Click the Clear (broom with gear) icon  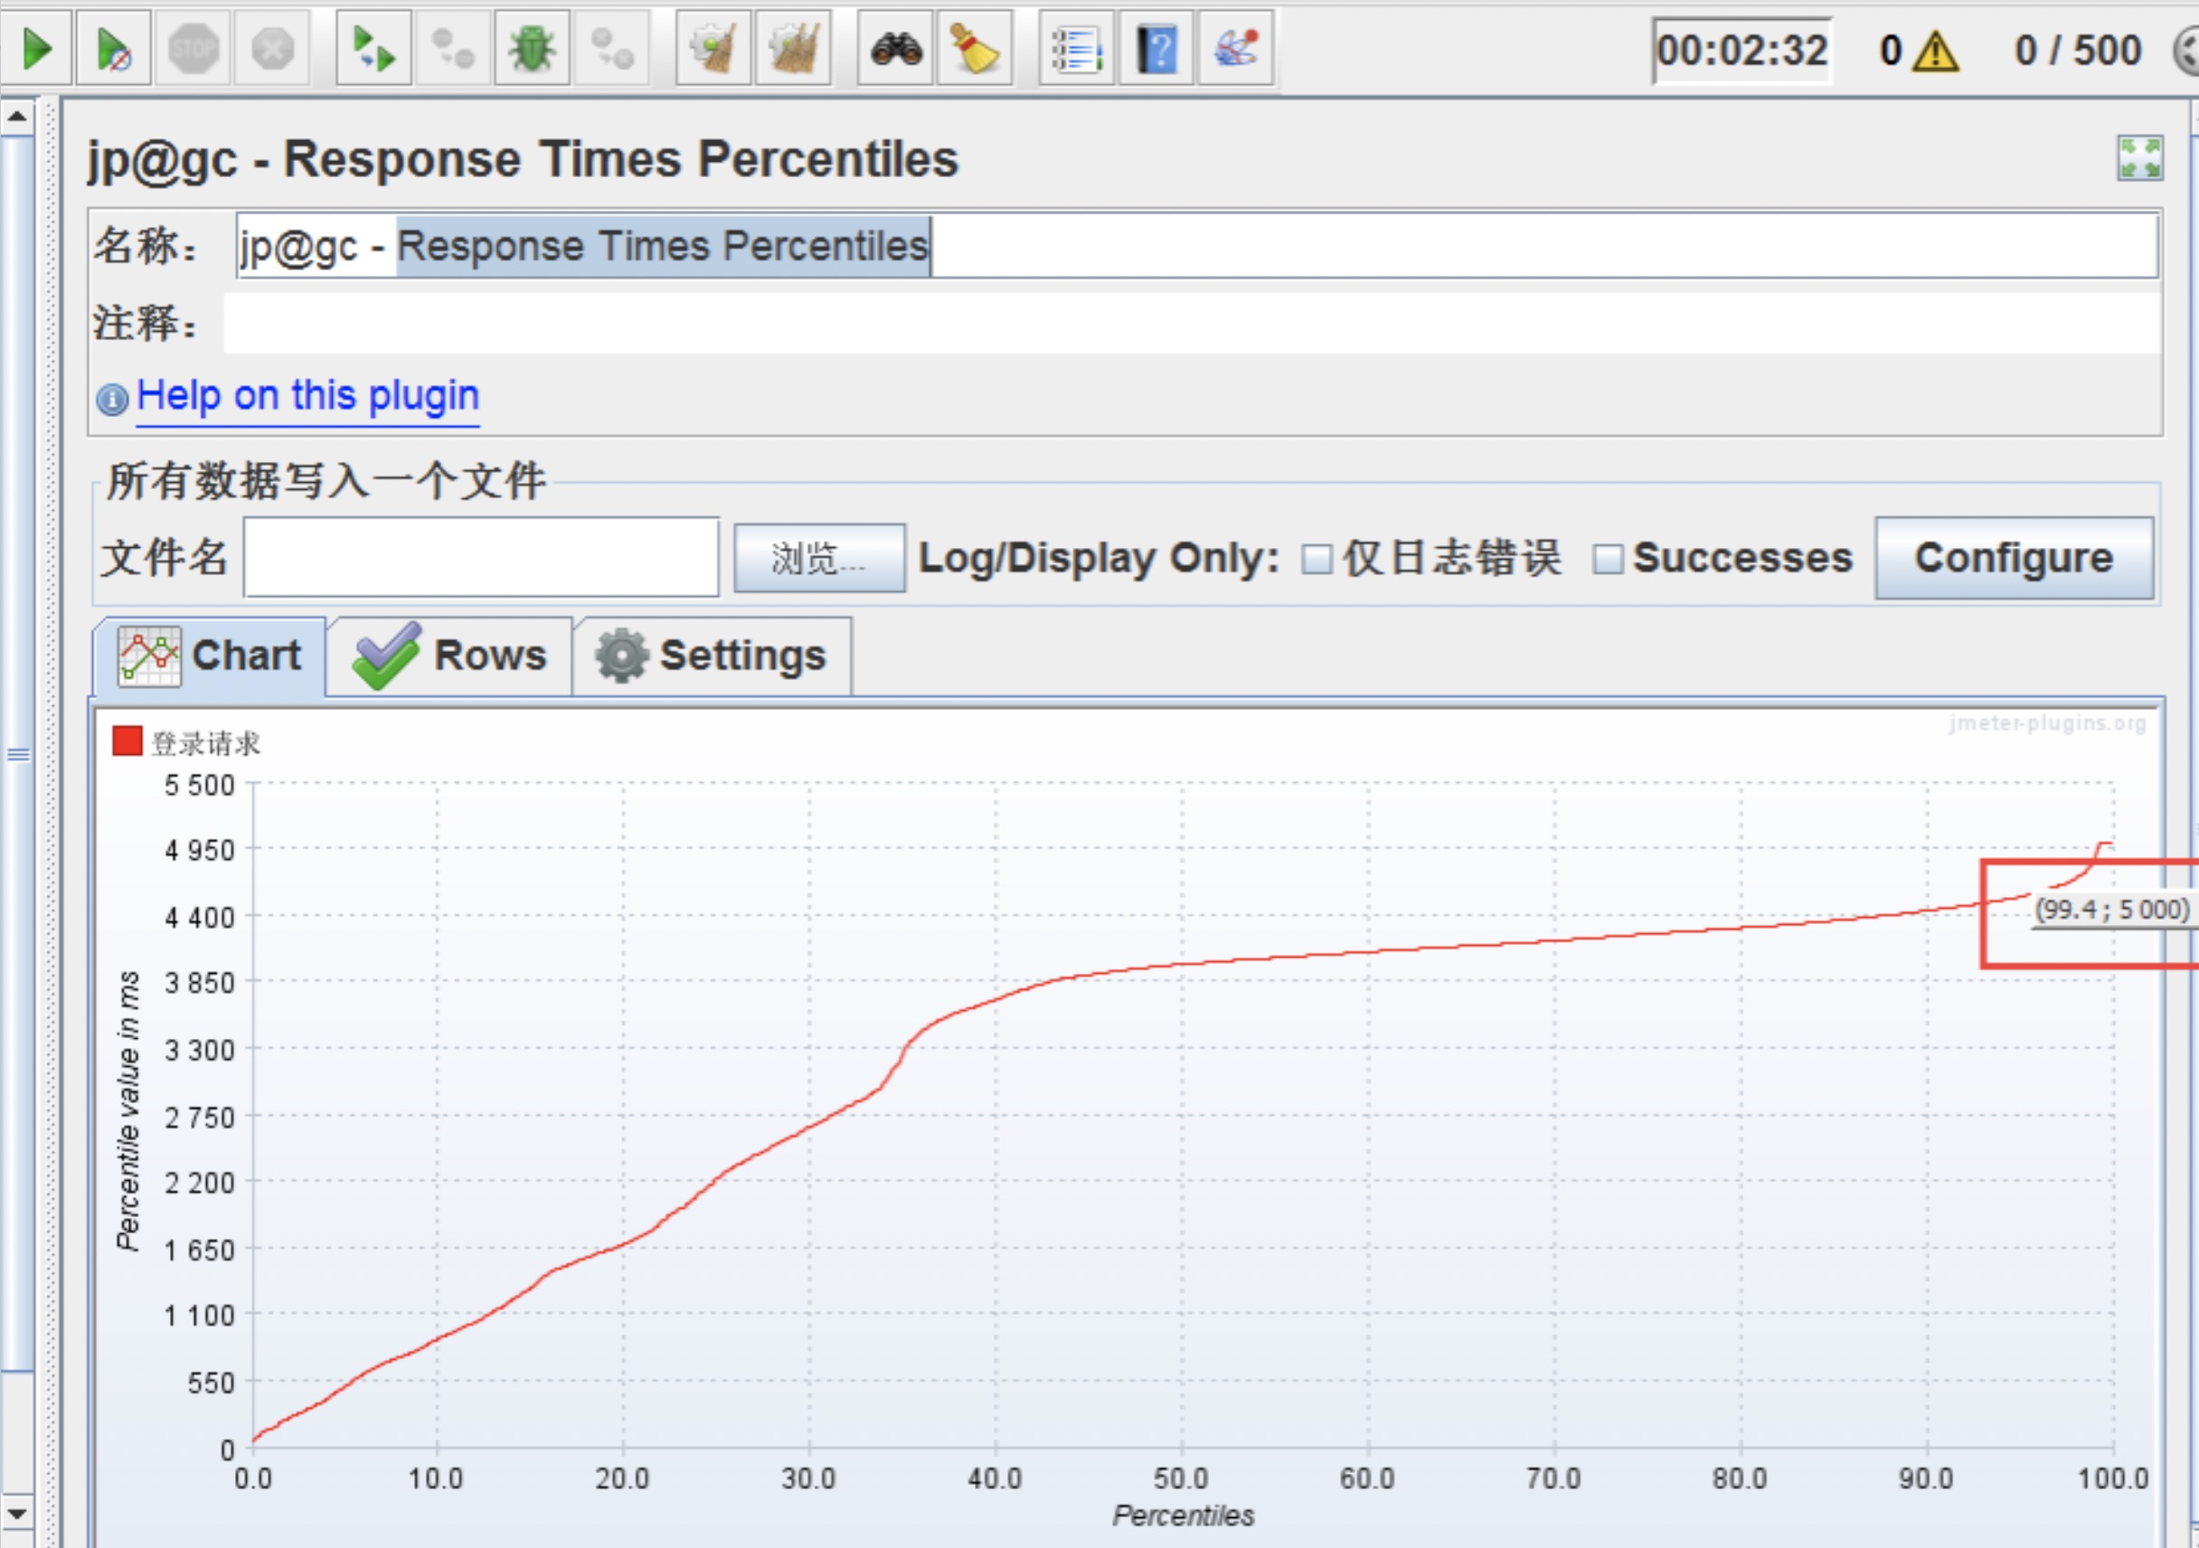pos(713,49)
